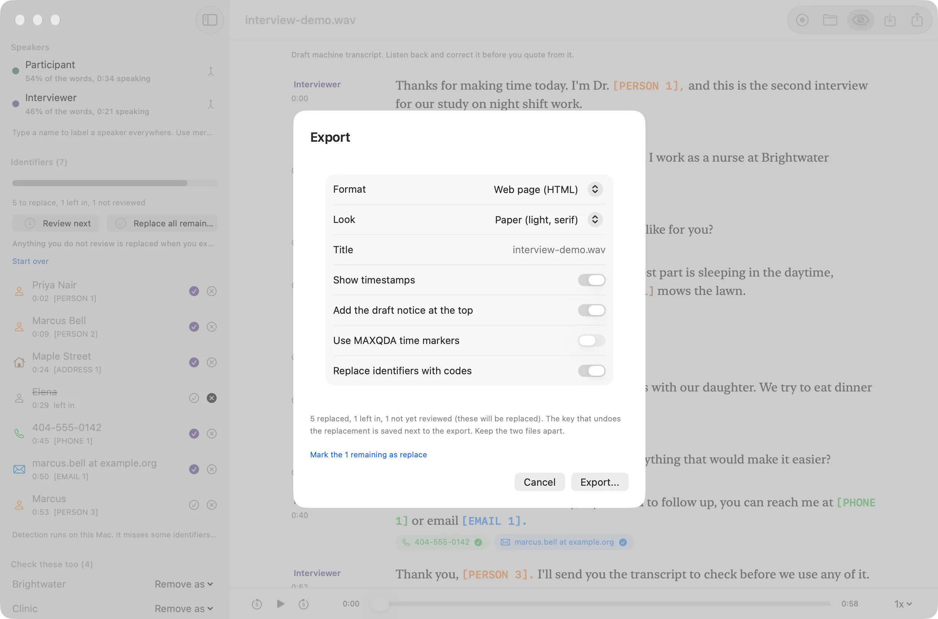
Task: Open the folder toolbar icon
Action: [x=830, y=20]
